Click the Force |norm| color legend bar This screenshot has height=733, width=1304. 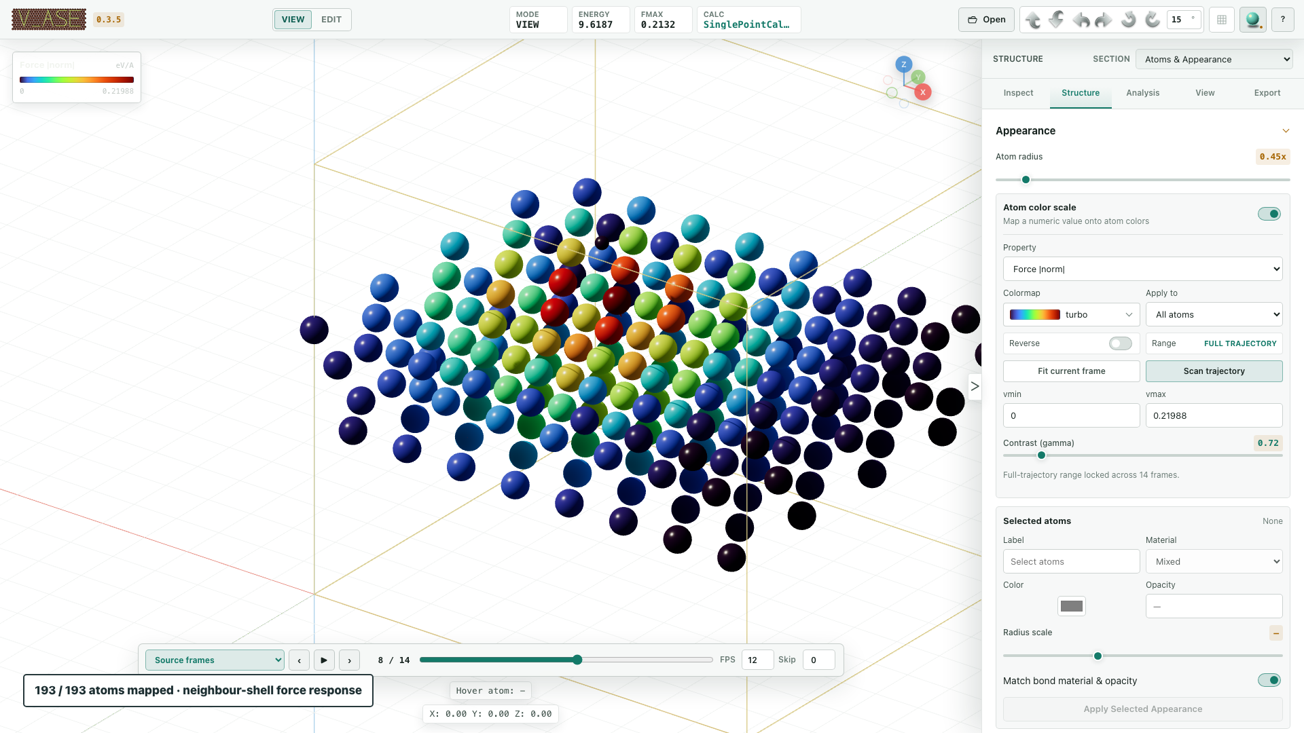77,80
